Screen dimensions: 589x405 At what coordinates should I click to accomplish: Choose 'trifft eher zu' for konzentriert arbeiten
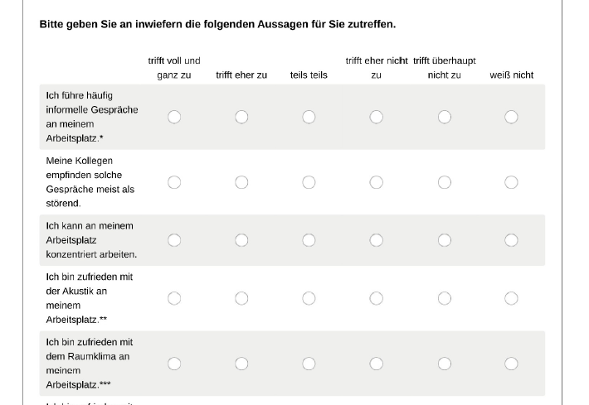(241, 240)
